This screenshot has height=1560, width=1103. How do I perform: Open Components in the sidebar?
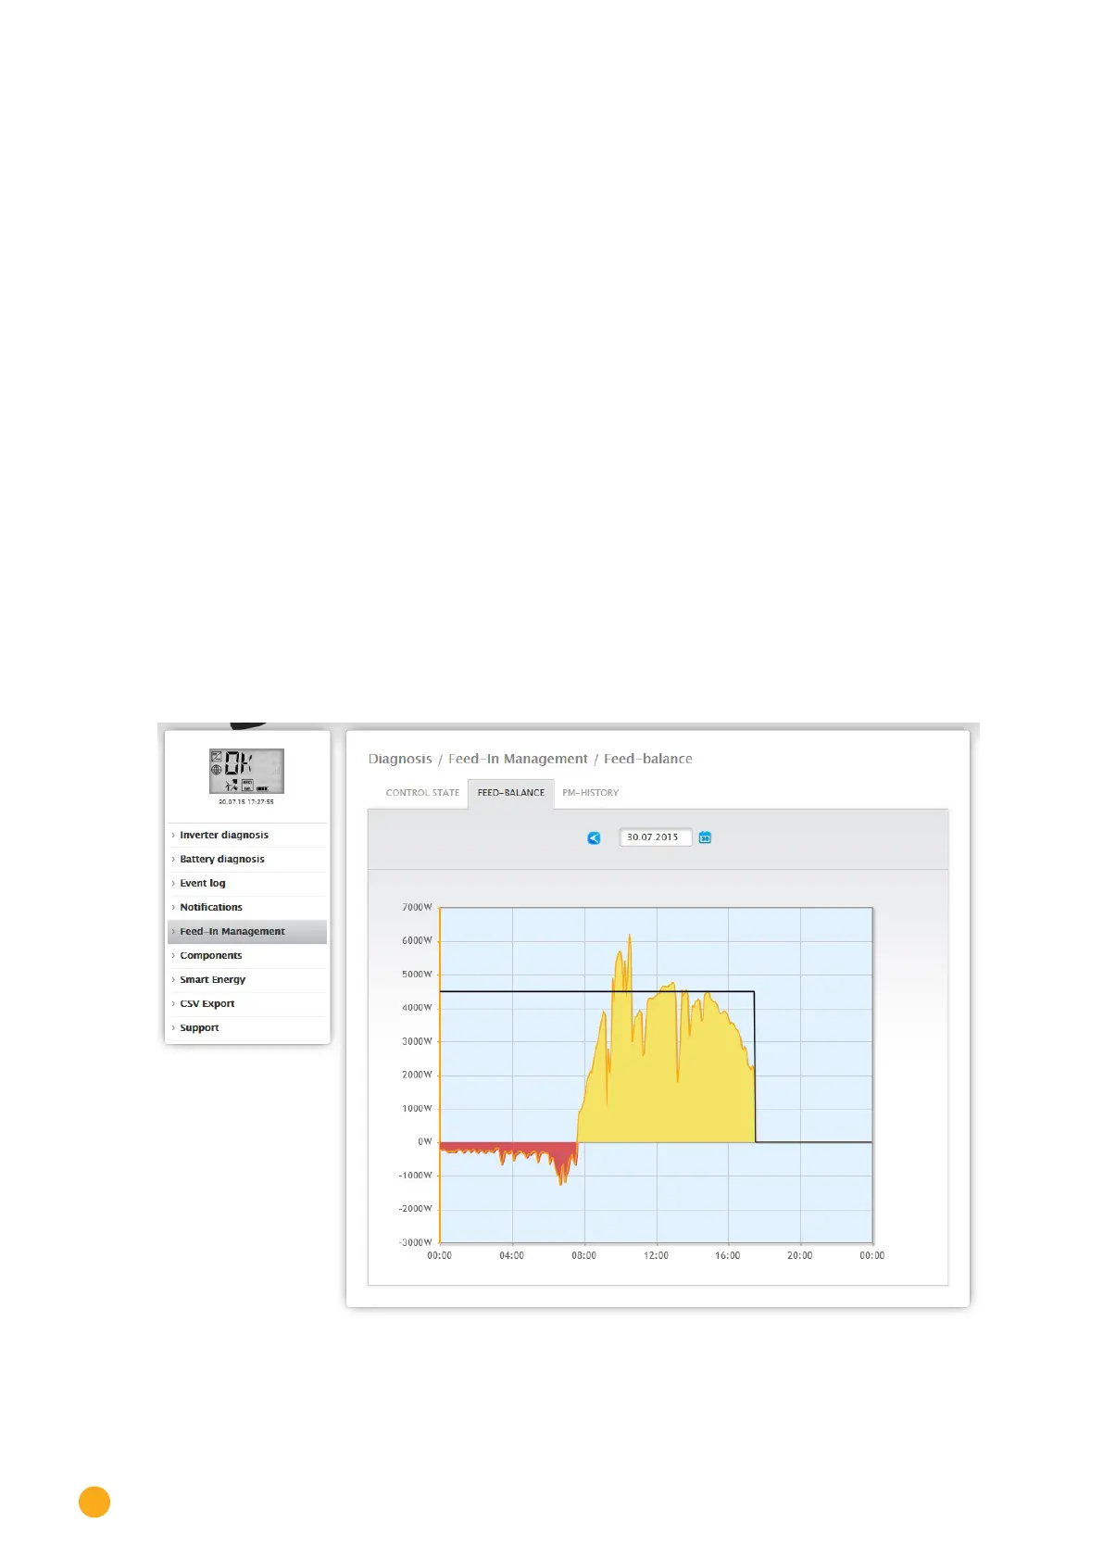247,955
